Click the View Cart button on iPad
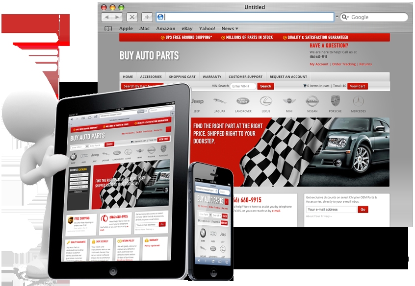Viewport: 415px width, 286px height. tap(163, 139)
